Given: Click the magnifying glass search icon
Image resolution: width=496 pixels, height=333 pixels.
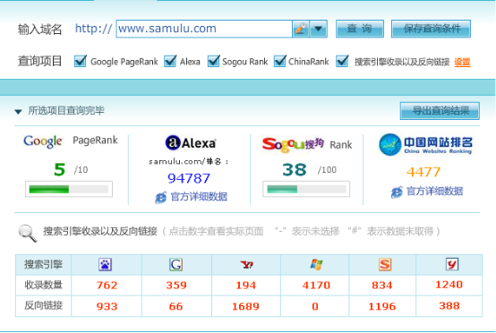Looking at the screenshot, I should [x=28, y=234].
